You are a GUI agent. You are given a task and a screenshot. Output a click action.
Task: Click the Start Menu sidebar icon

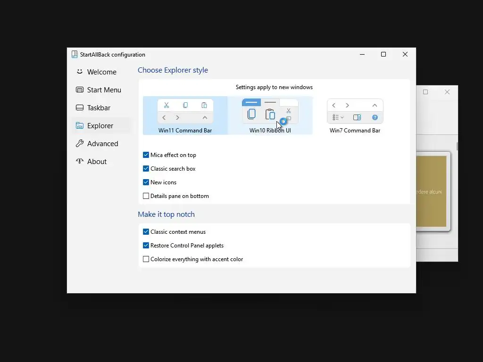pyautogui.click(x=79, y=90)
